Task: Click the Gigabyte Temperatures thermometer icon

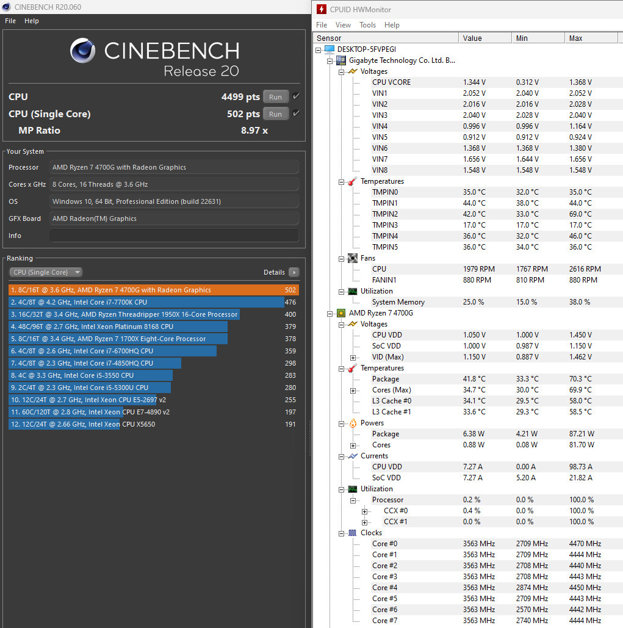Action: (353, 181)
